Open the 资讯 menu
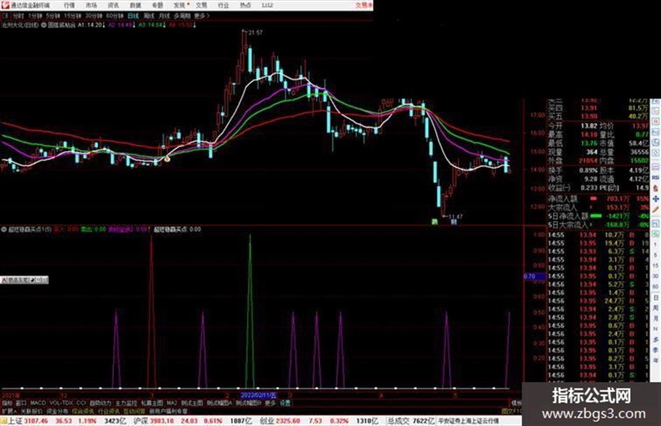661x426 pixels. pyautogui.click(x=113, y=5)
